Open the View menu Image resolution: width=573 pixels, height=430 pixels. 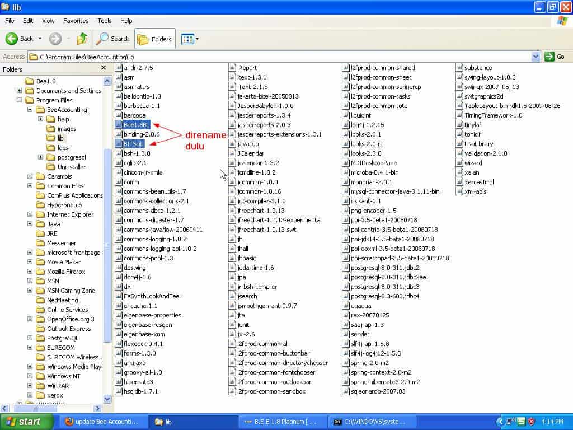48,21
